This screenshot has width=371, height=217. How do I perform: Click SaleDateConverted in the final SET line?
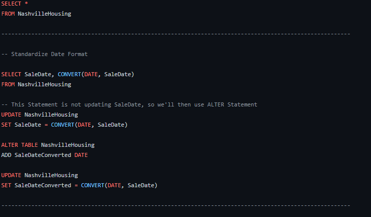tap(43, 185)
